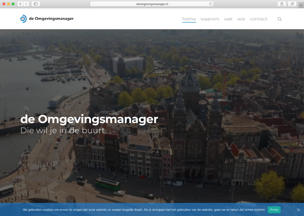Toggle the Safari sidebar button

(36, 4)
